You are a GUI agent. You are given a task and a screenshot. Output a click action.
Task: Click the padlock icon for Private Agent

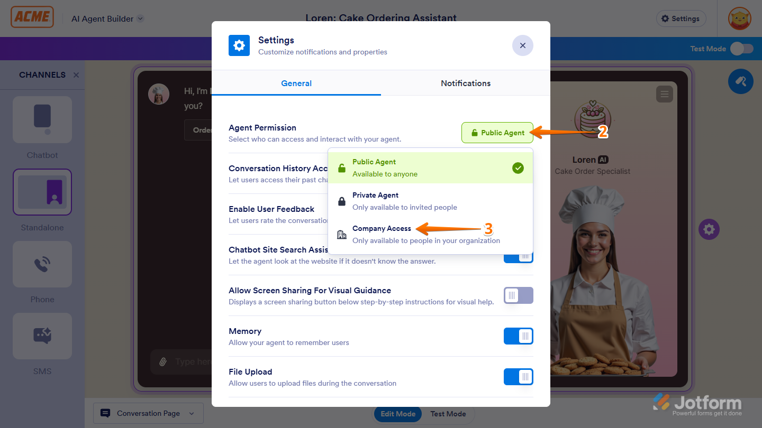point(342,201)
